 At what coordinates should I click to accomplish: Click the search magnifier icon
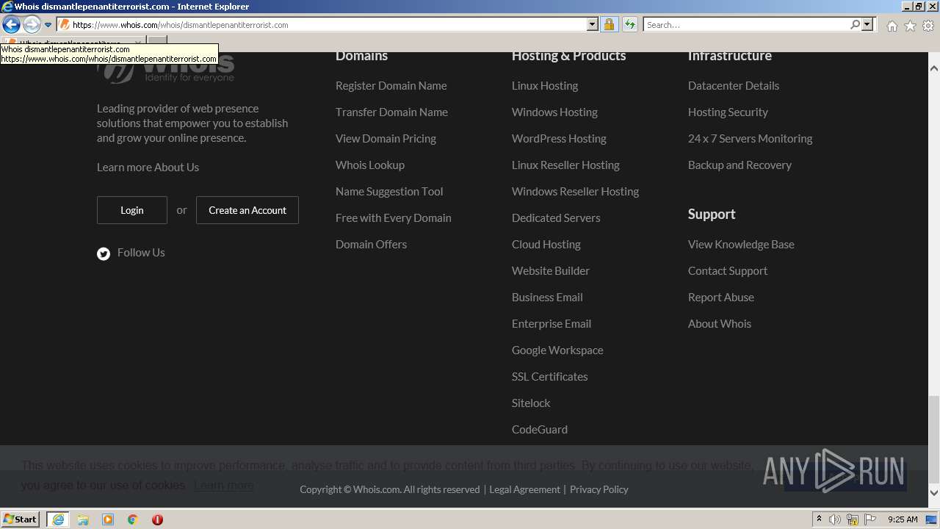(855, 25)
